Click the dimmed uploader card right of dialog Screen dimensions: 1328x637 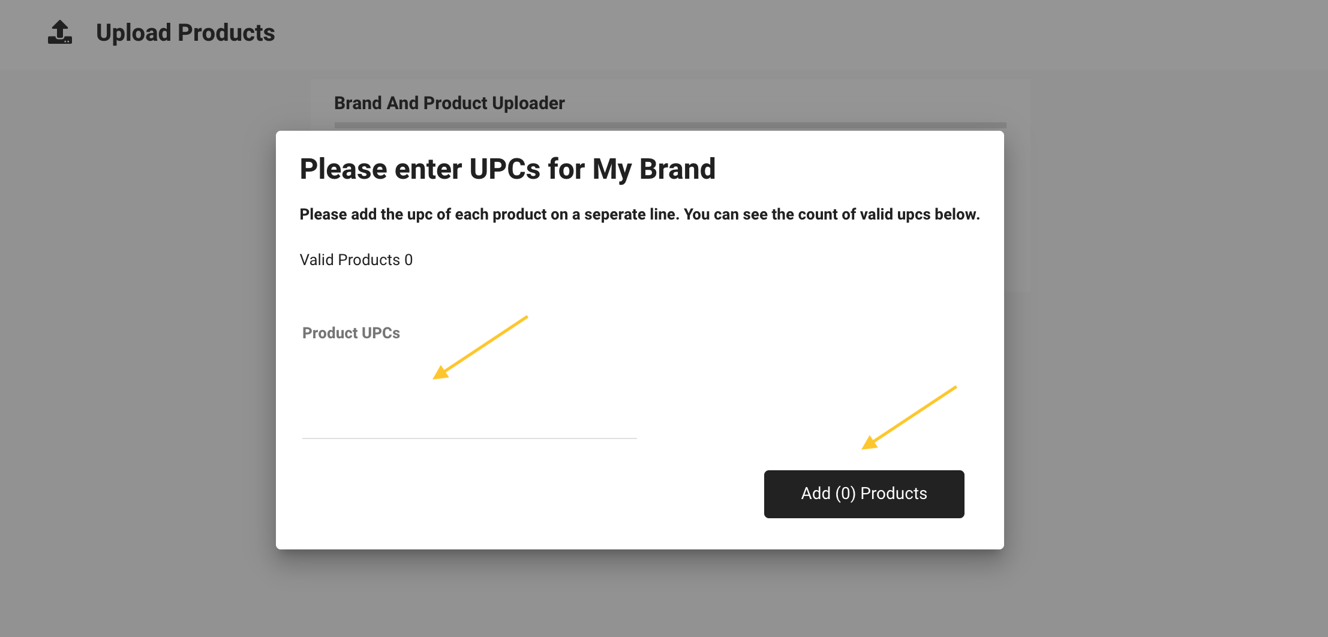click(1017, 210)
